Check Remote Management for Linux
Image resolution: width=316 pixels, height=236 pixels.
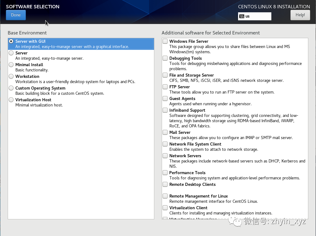(165, 196)
